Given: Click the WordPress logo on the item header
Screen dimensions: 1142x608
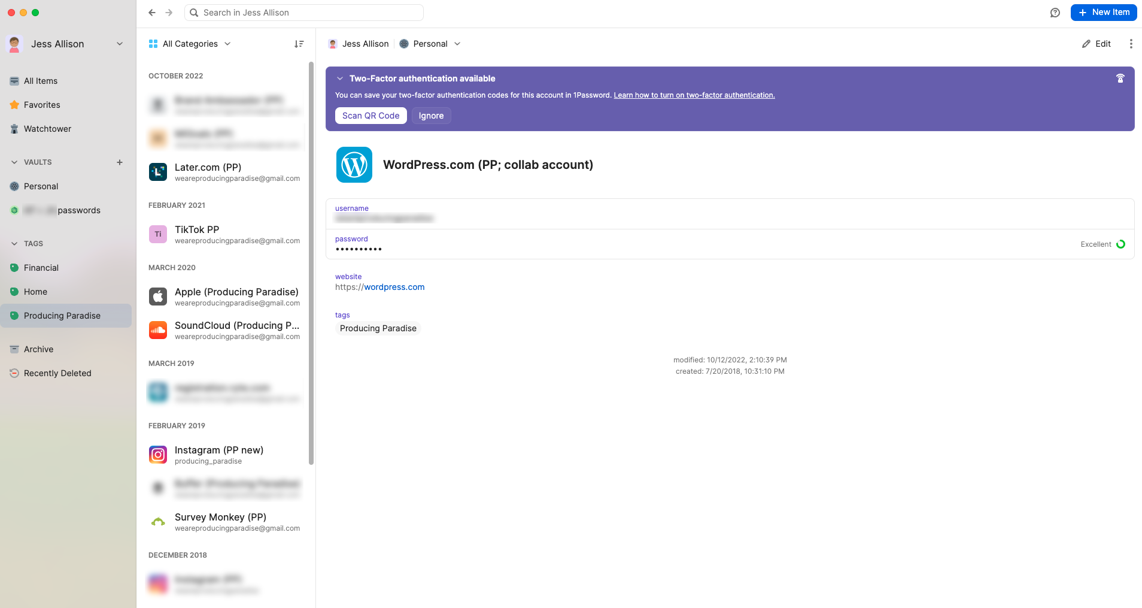Looking at the screenshot, I should point(354,165).
